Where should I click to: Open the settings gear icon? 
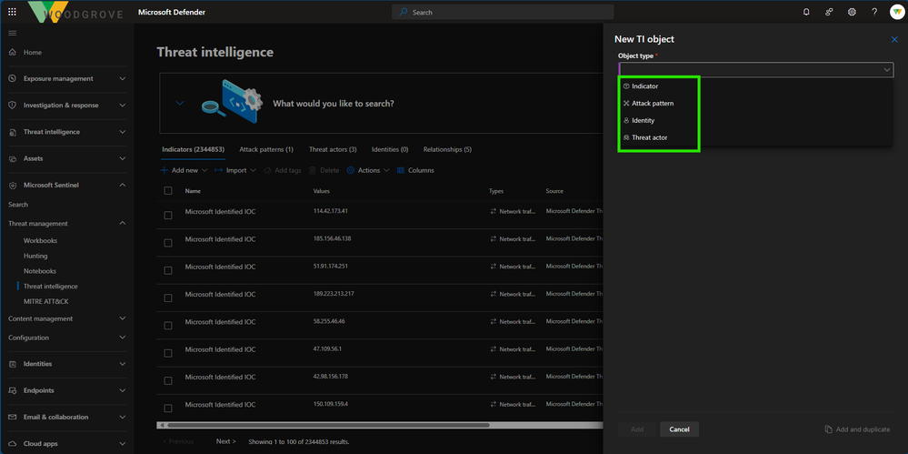pos(852,12)
